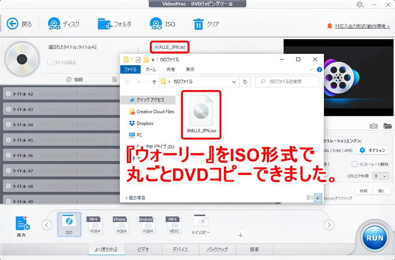Clear the list with クリア

[206, 24]
